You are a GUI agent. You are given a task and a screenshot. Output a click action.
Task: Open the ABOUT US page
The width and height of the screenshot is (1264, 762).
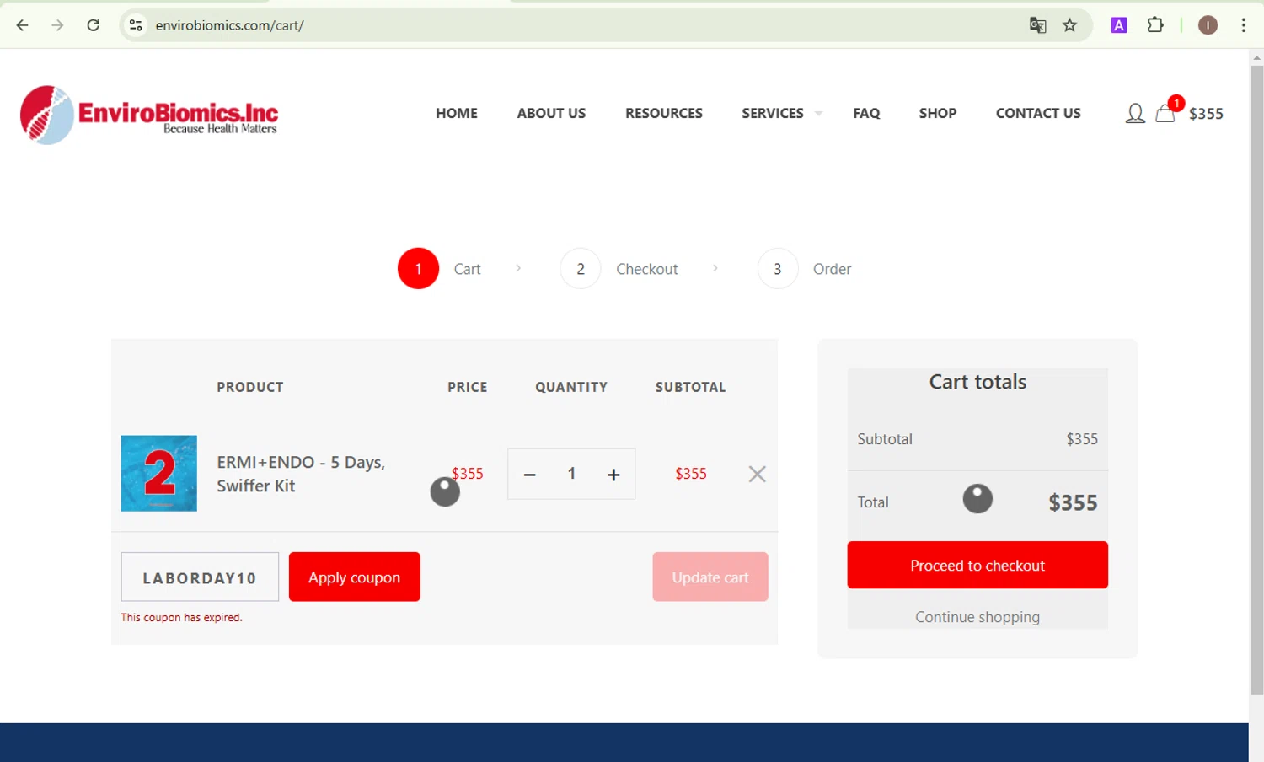click(551, 113)
